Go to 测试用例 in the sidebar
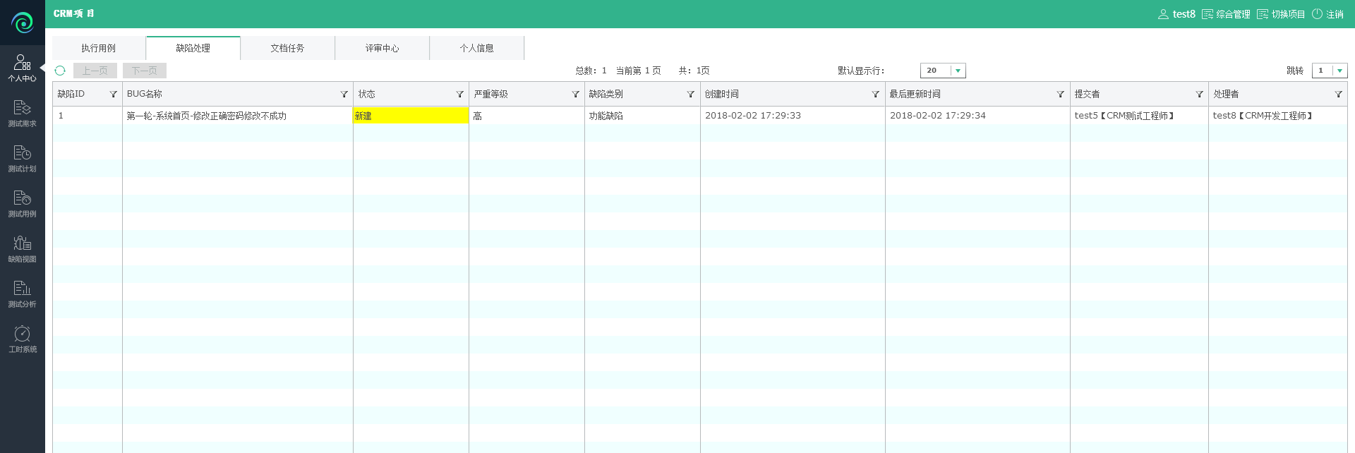The width and height of the screenshot is (1355, 453). [x=22, y=203]
